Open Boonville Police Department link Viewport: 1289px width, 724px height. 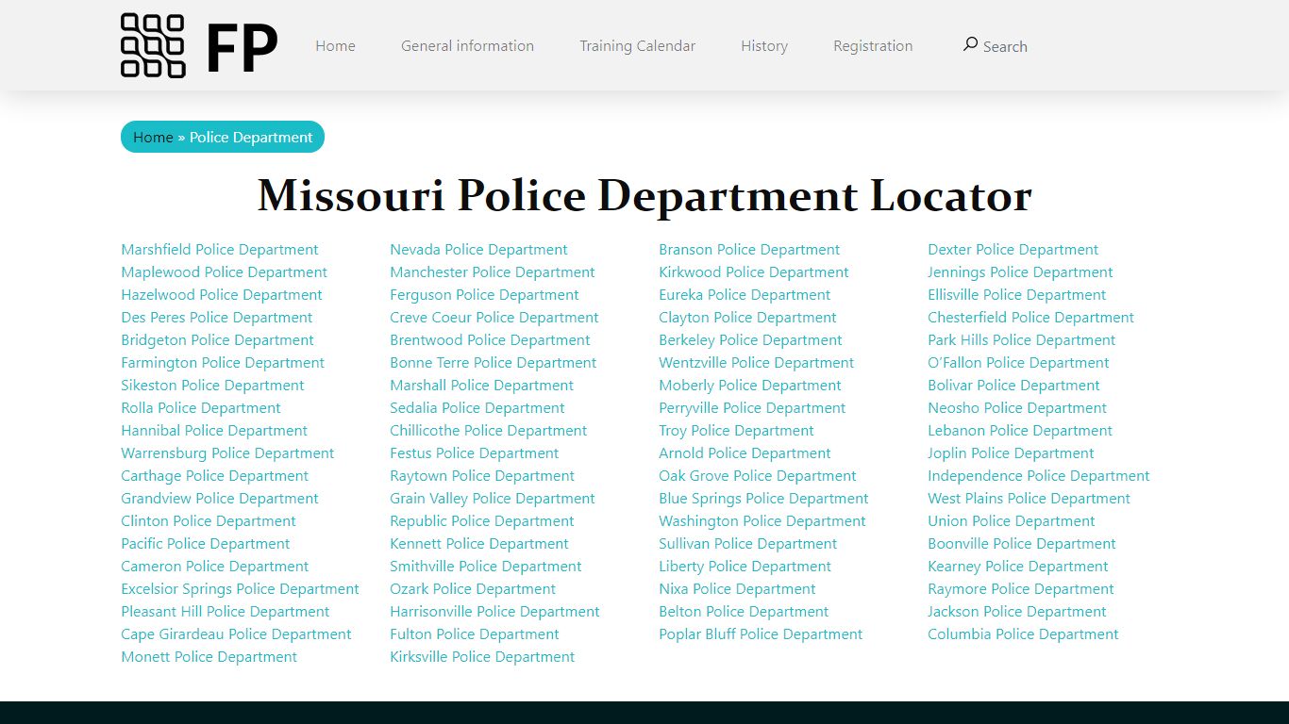click(x=1021, y=544)
